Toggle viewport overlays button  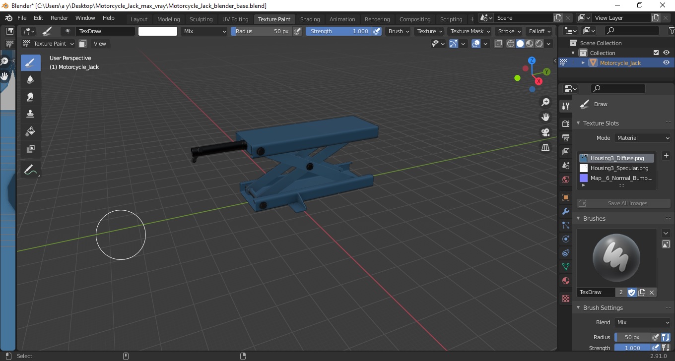[476, 44]
